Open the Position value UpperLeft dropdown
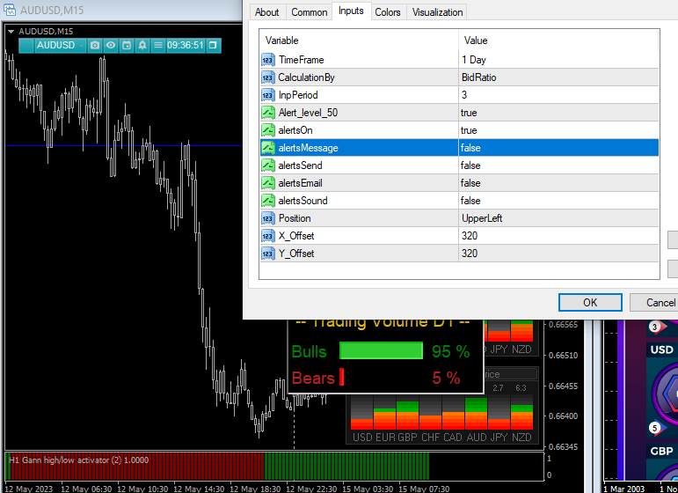 (558, 218)
